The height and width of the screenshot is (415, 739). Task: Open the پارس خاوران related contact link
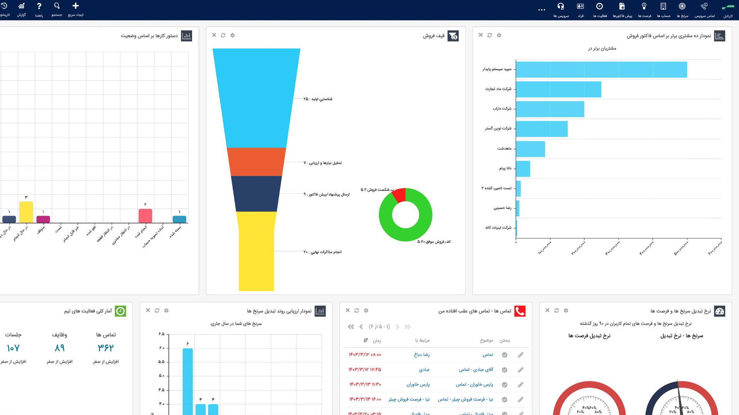tap(418, 385)
